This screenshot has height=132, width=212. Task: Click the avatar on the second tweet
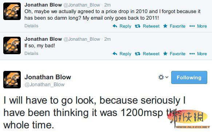coord(12,45)
